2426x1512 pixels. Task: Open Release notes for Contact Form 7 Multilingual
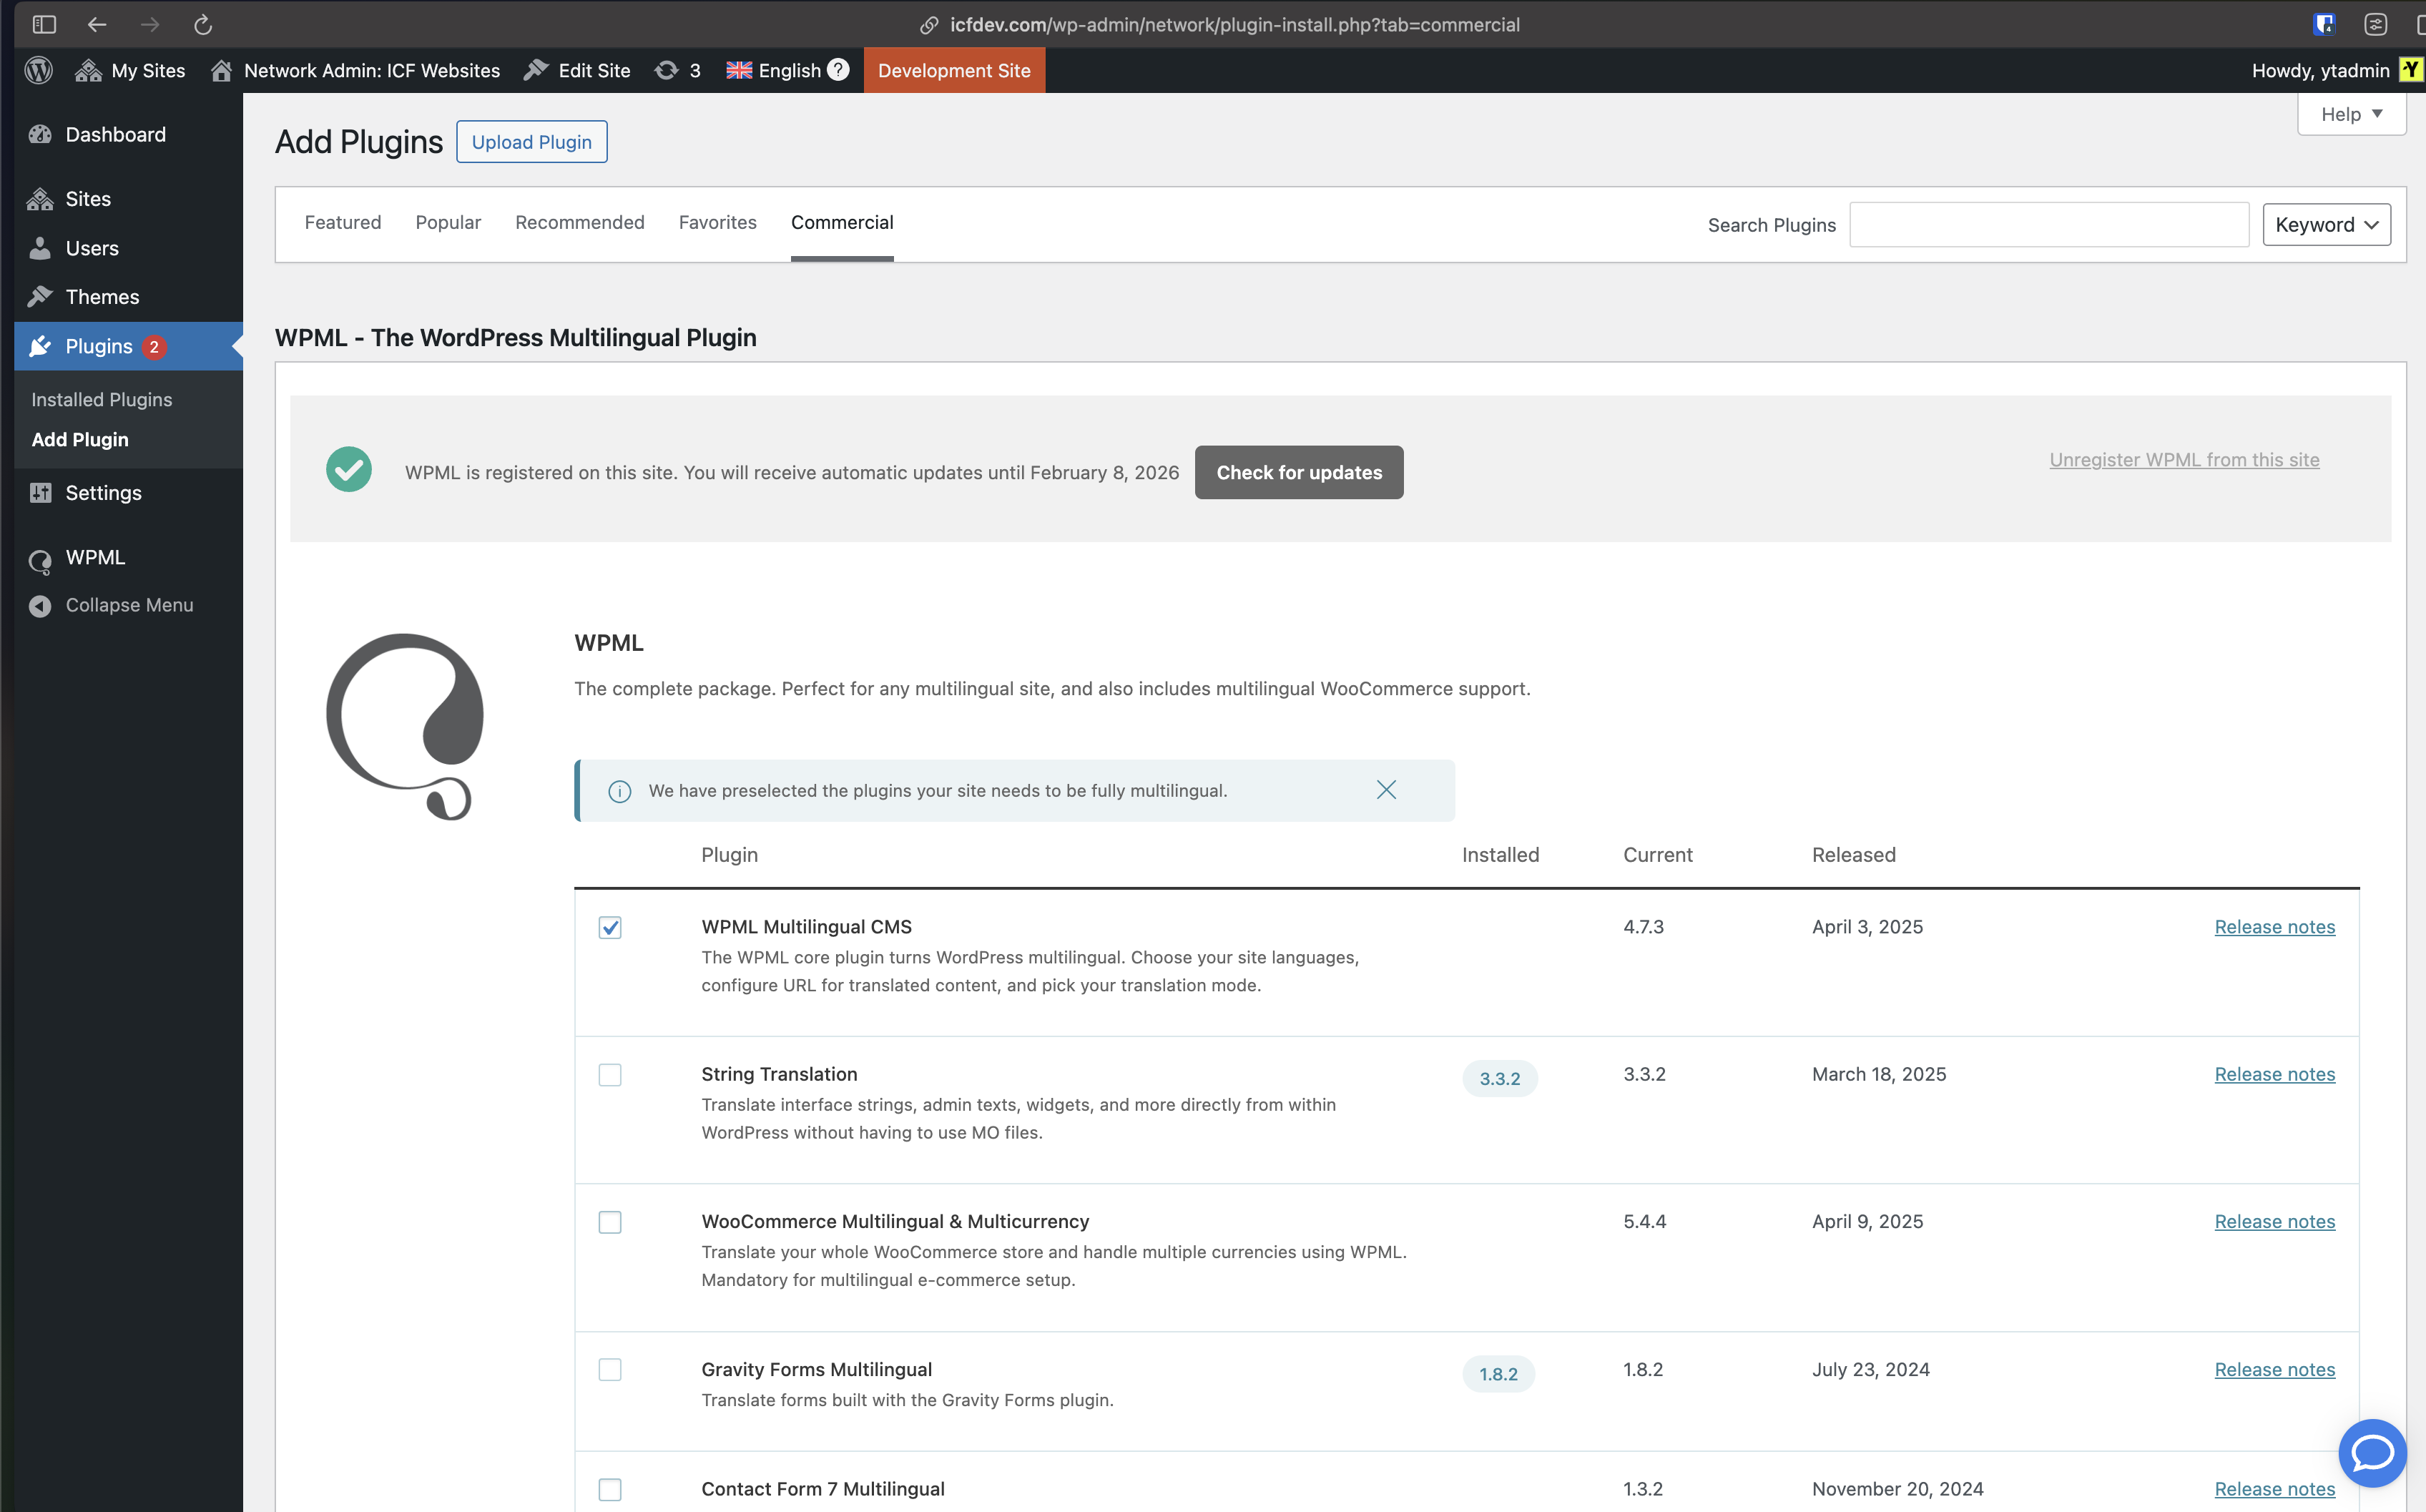(2275, 1489)
